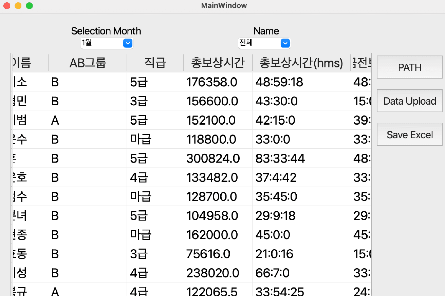445x296 pixels.
Task: Select the cell with value 104958.0
Action: 218,215
